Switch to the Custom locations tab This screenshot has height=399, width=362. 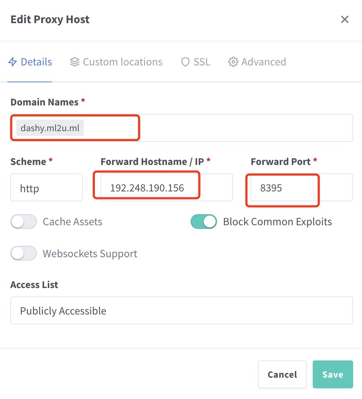[123, 62]
